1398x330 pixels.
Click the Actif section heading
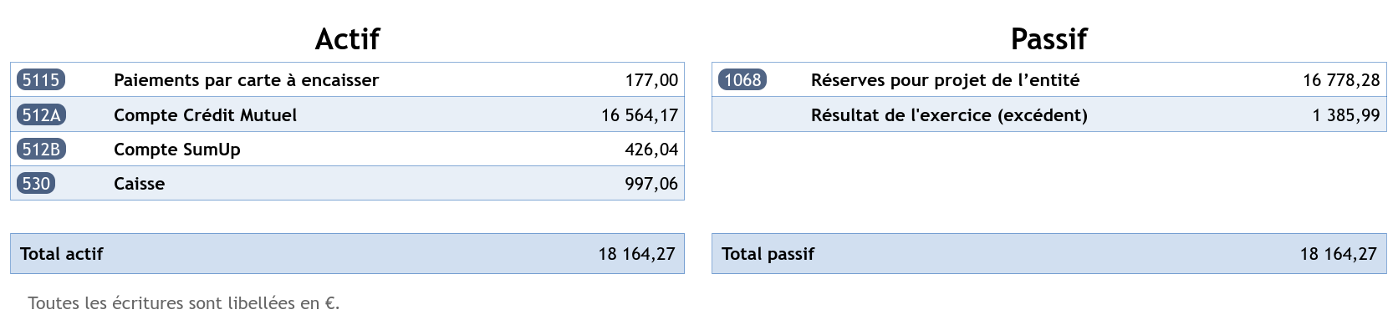click(347, 38)
